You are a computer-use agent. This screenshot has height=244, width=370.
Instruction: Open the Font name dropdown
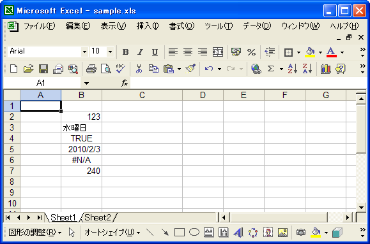pos(84,52)
